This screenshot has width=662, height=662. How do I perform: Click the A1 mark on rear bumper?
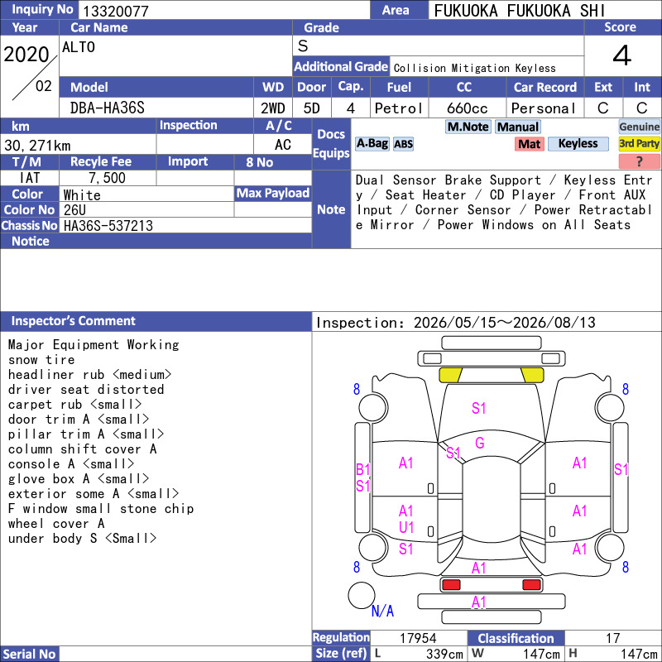coord(479,602)
